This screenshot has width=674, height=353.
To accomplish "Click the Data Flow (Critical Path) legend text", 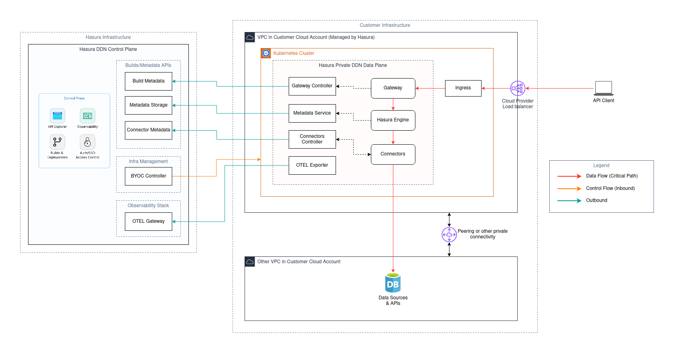I will click(x=612, y=176).
